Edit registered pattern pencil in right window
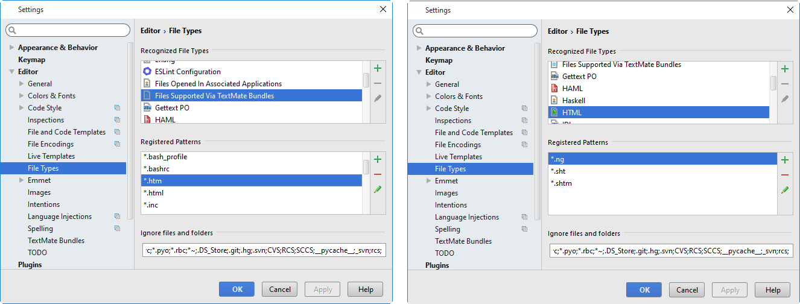 tap(785, 190)
